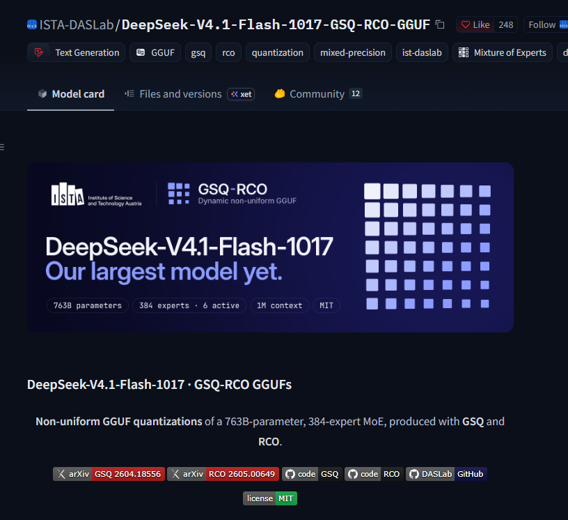Click the 'DeepSeek-V4.1-Flash-1017 · GSQ-RCO GGUFs' heading

tap(159, 384)
